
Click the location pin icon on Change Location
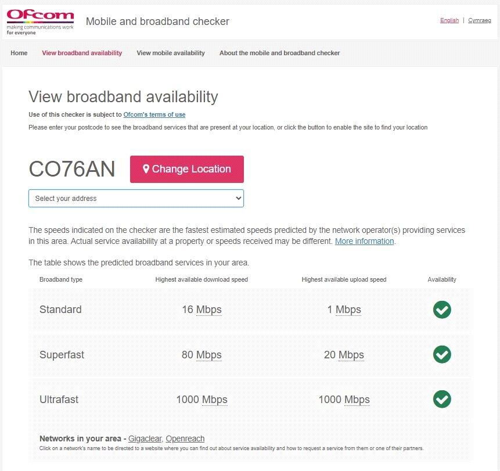[146, 169]
